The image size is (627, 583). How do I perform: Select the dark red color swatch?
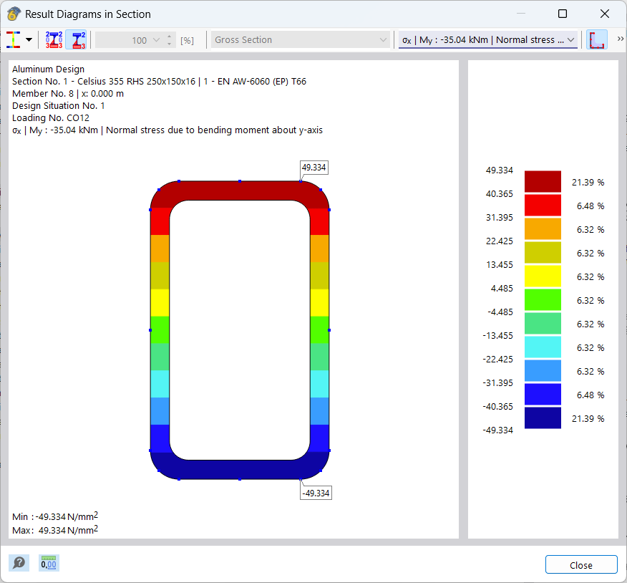point(543,182)
